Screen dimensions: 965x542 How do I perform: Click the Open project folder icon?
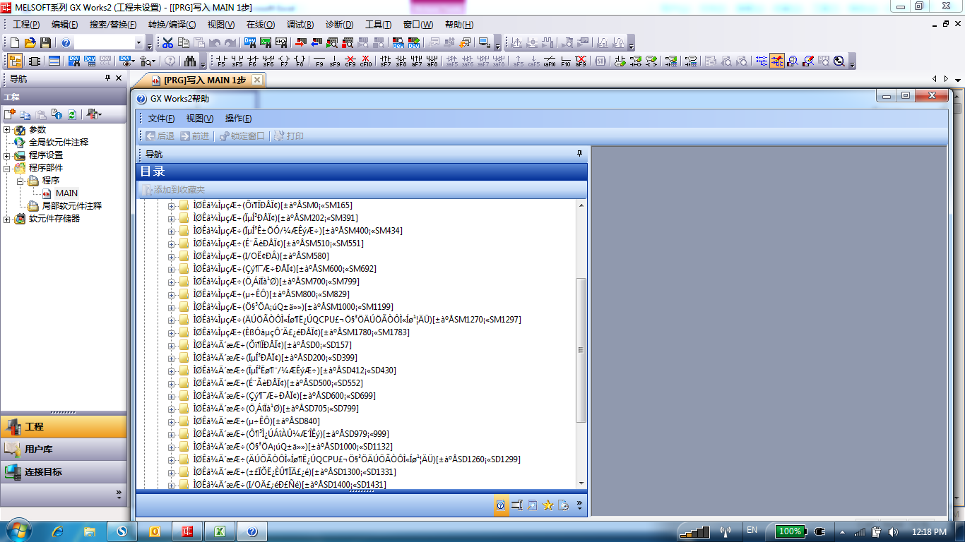coord(30,43)
